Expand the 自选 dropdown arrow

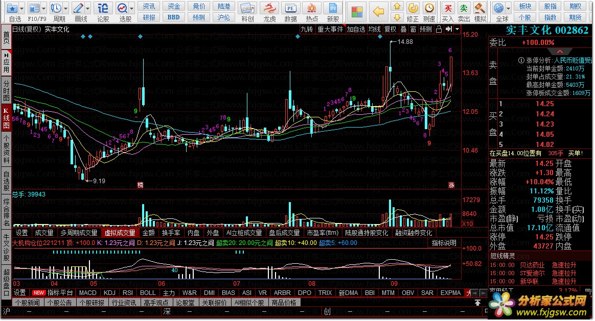[x=21, y=8]
